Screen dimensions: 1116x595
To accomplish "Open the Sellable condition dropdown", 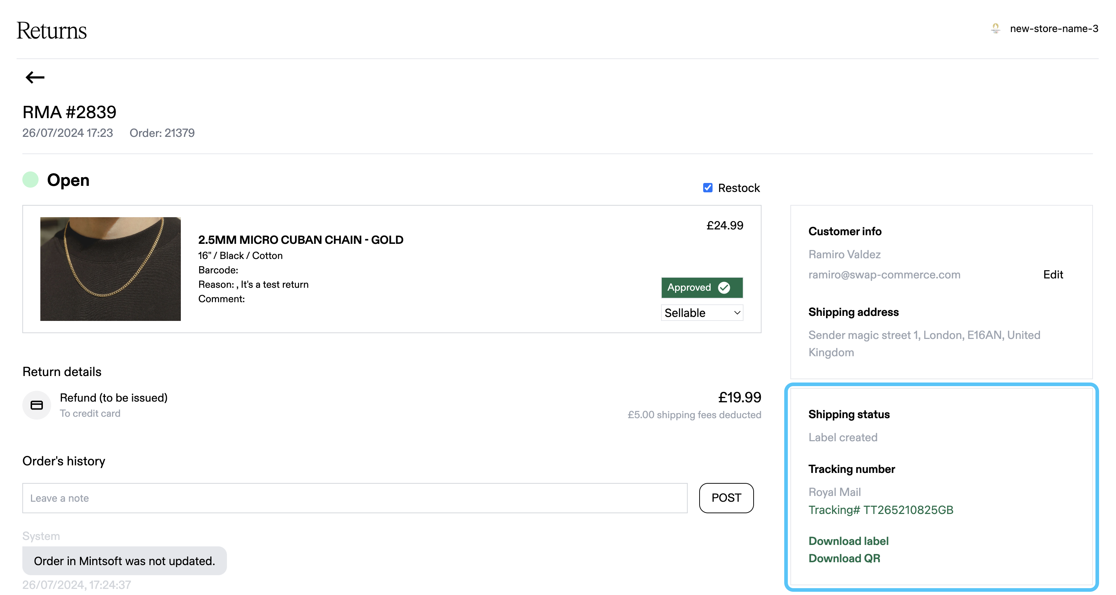I will [x=702, y=313].
